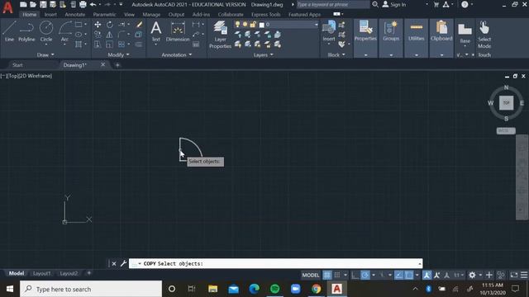Expand the Clipboard panel
Viewport: 529px width, 297px height.
pos(441,55)
